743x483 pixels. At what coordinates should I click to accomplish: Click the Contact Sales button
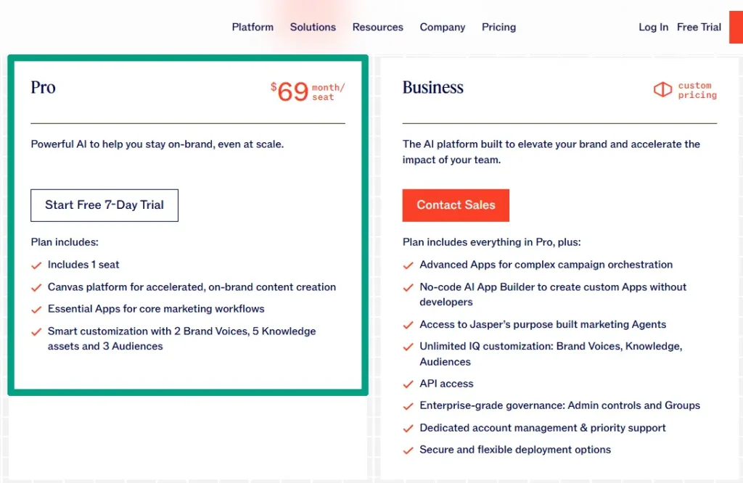pyautogui.click(x=456, y=205)
